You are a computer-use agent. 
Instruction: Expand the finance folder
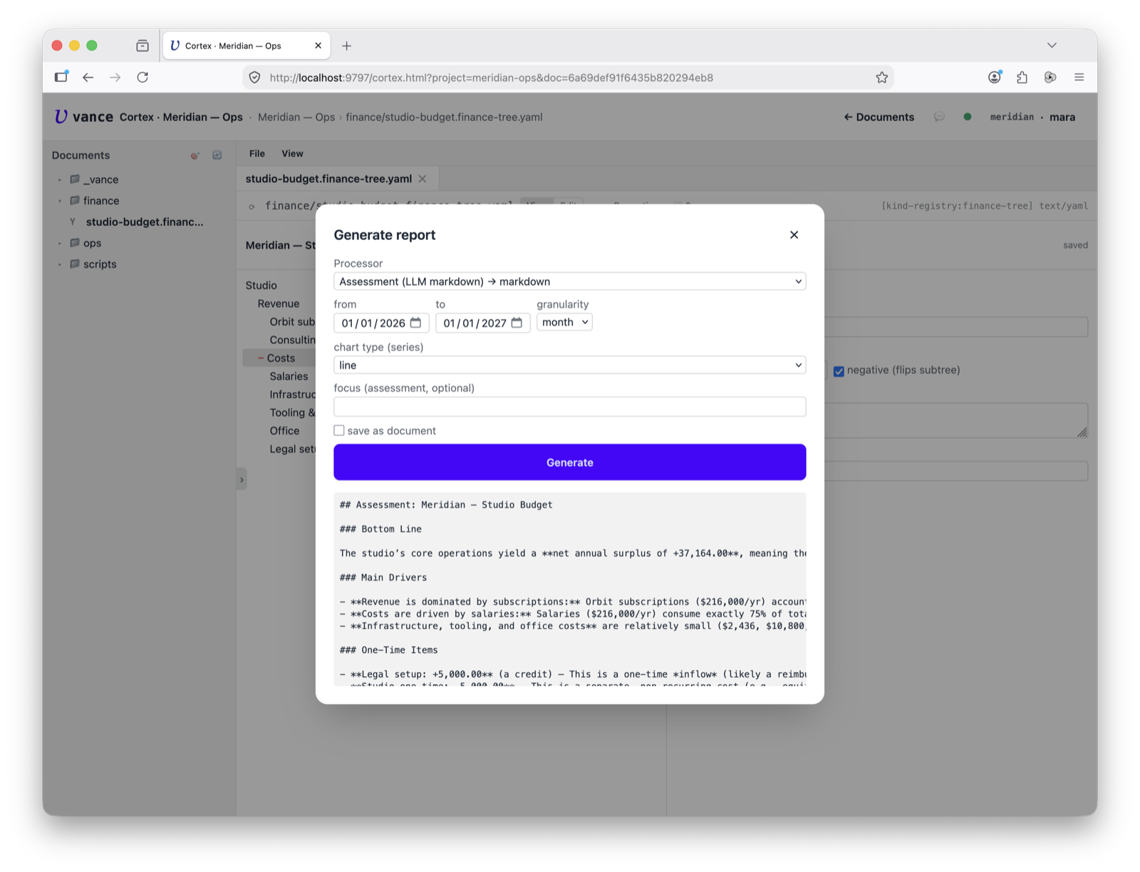(60, 201)
